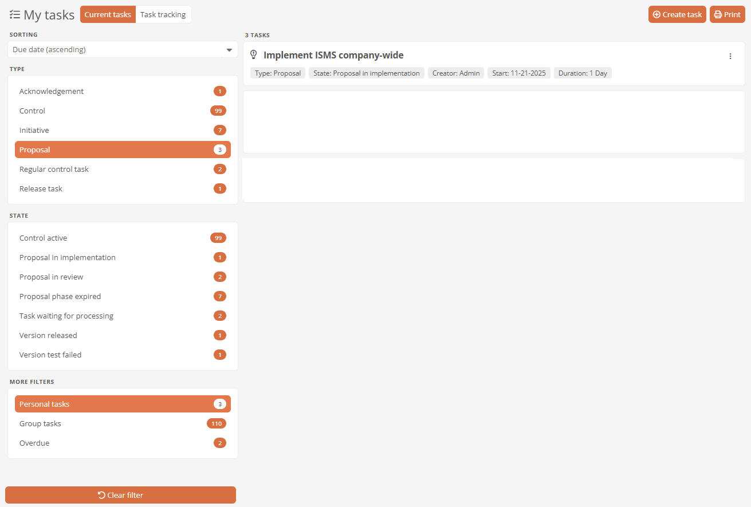Enable the Overdue filter
The width and height of the screenshot is (751, 507).
point(123,443)
